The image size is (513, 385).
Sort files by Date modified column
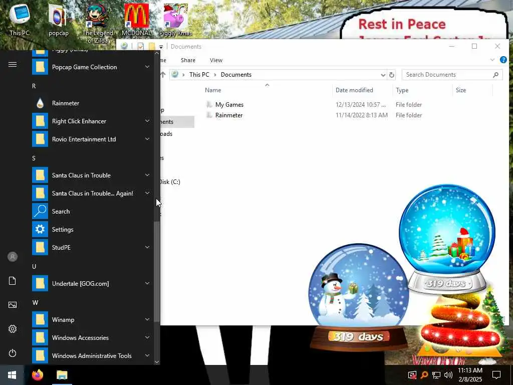[x=362, y=90]
